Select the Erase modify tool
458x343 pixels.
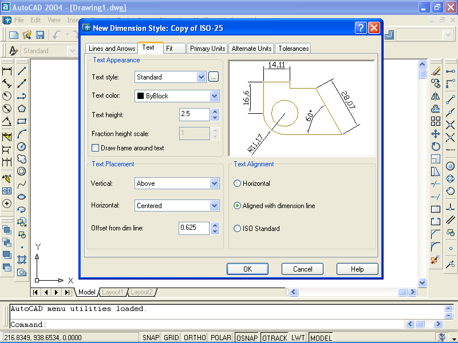point(436,71)
